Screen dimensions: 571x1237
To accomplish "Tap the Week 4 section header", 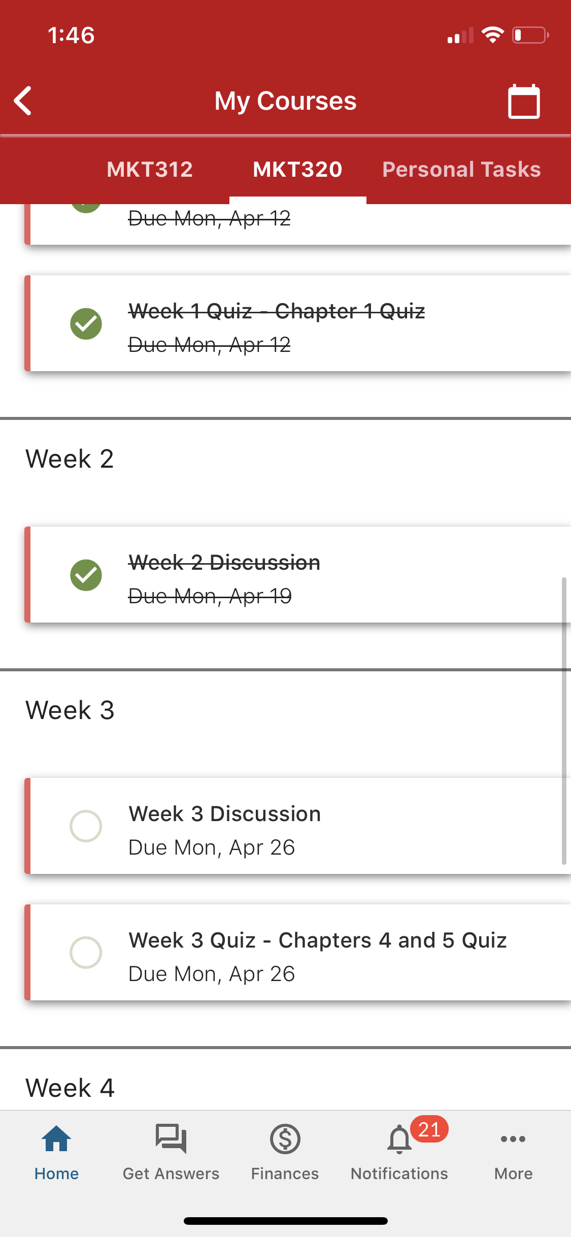I will point(70,1088).
